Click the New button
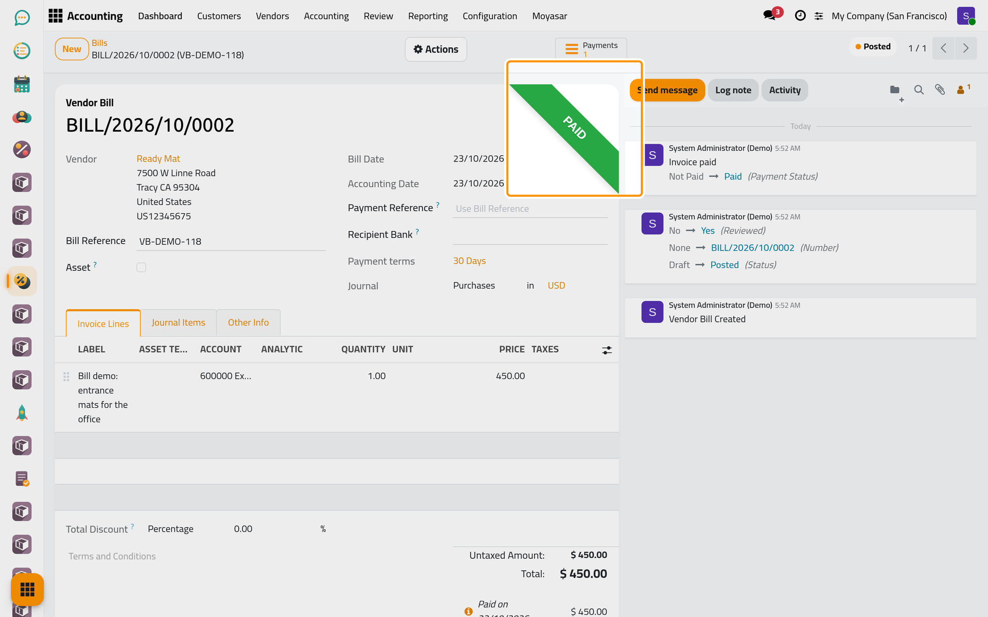This screenshot has height=617, width=988. (72, 49)
